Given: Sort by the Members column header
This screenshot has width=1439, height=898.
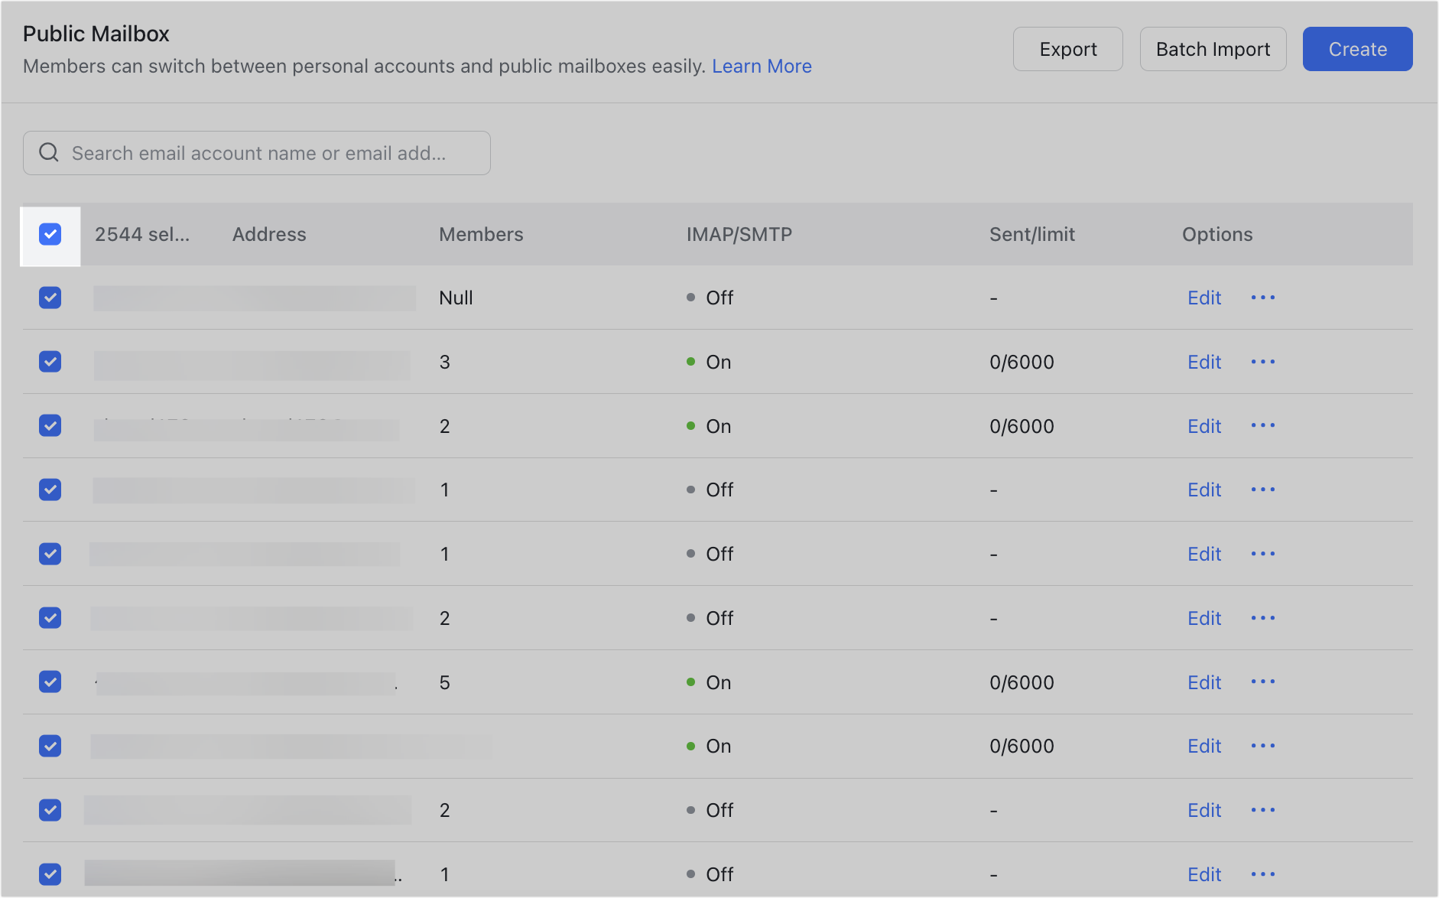Looking at the screenshot, I should tap(481, 235).
